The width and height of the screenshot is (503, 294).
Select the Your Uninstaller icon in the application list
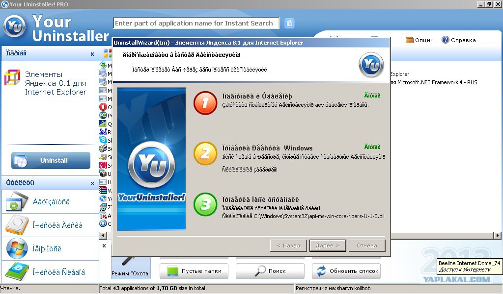coord(103,198)
